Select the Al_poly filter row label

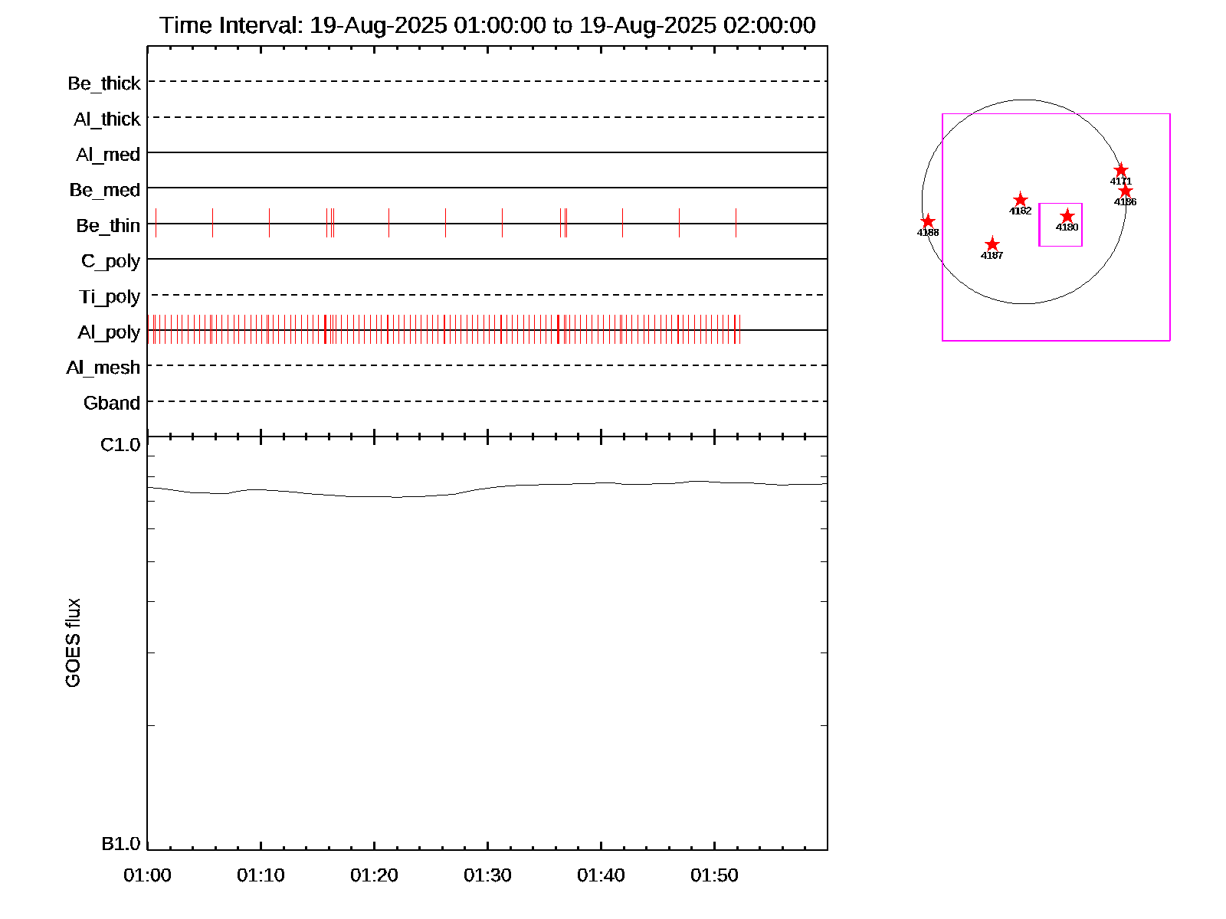point(109,332)
